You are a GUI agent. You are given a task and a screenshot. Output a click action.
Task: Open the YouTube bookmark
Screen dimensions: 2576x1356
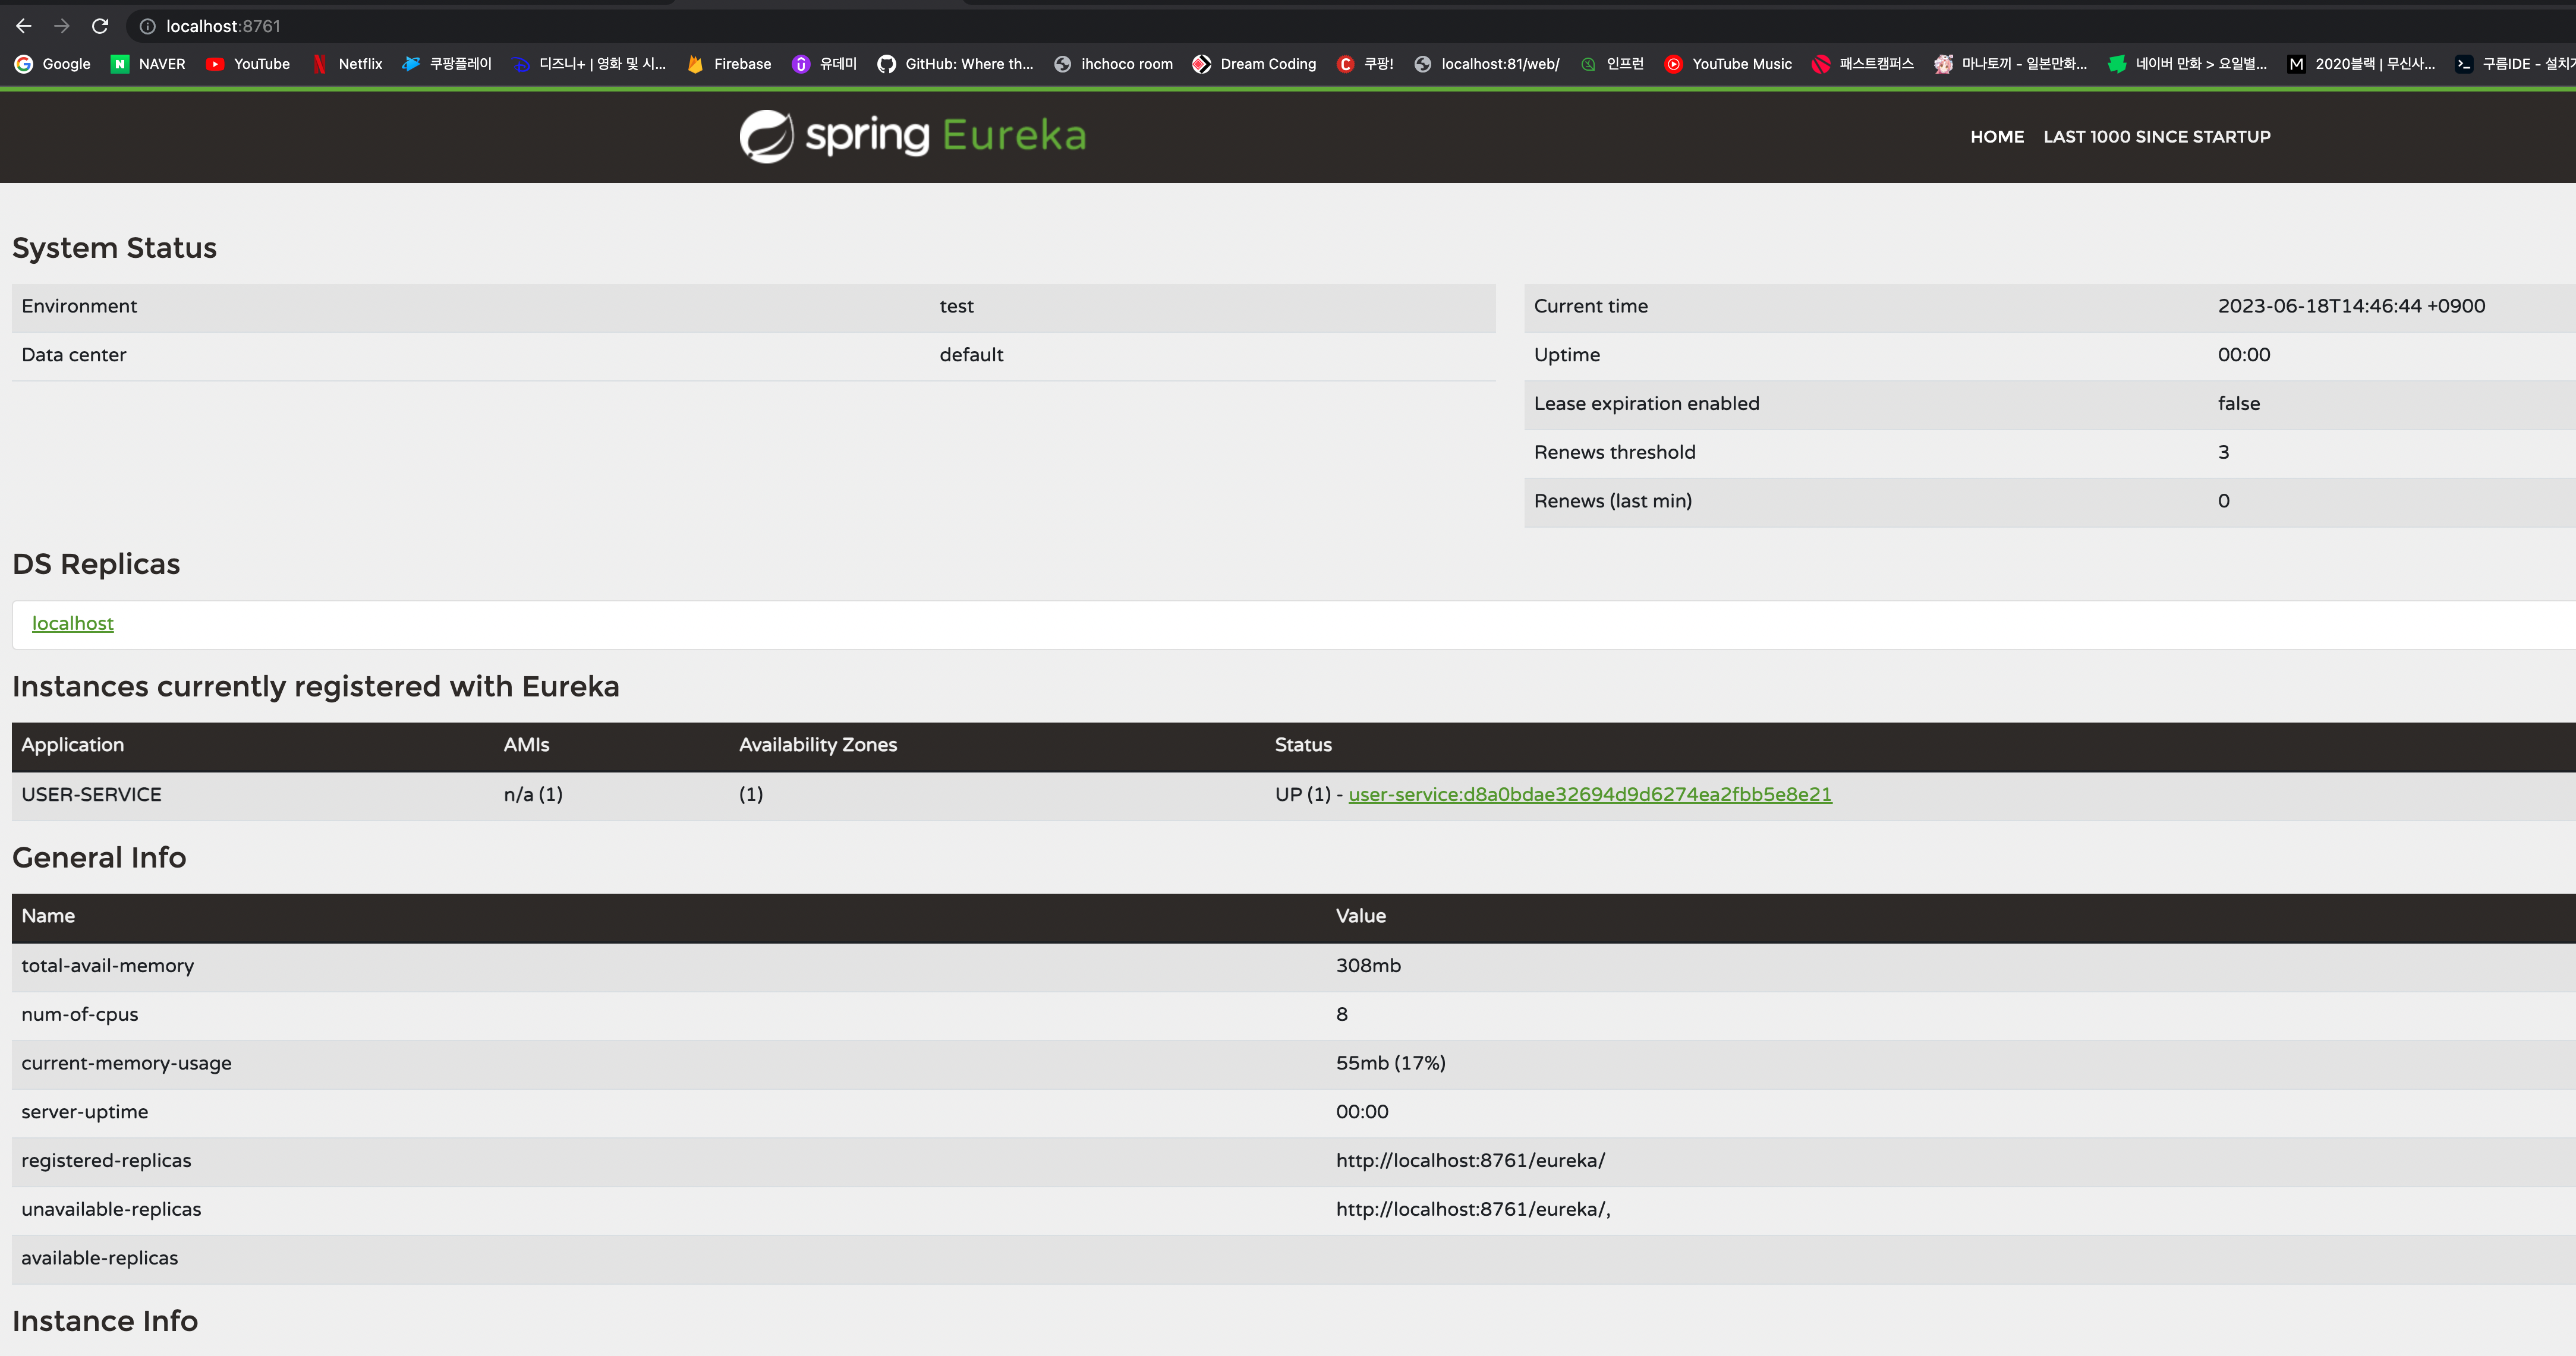tap(248, 64)
